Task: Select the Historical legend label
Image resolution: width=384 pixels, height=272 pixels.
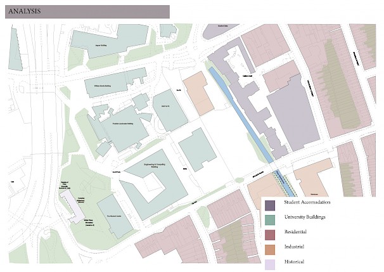Action: coord(295,261)
